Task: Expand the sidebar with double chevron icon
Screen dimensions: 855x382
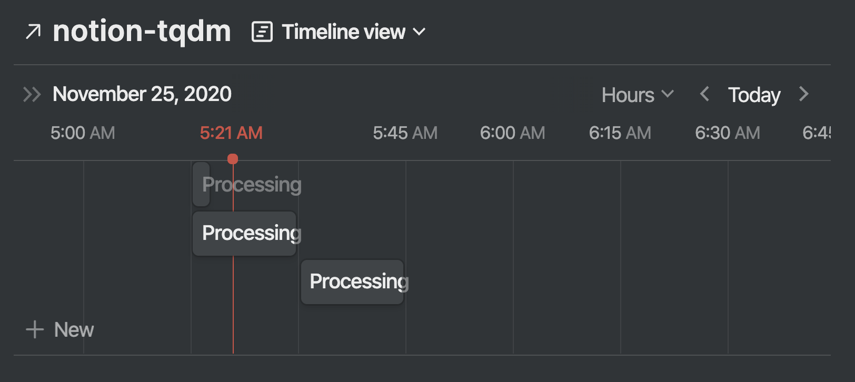Action: tap(32, 95)
